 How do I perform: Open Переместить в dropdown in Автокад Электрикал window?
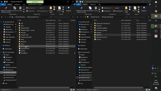107,8
